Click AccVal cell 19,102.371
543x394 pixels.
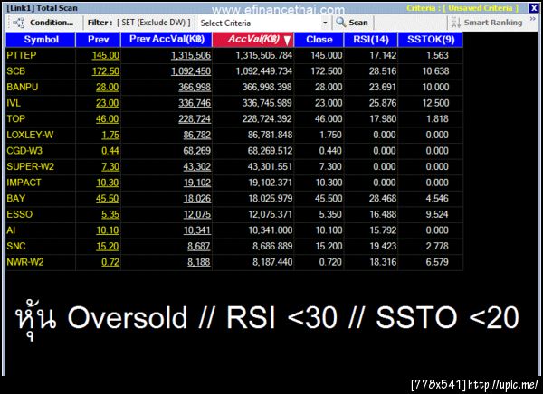coord(270,183)
